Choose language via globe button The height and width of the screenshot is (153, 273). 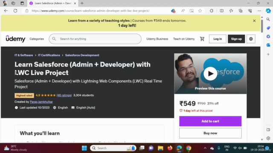point(251,39)
